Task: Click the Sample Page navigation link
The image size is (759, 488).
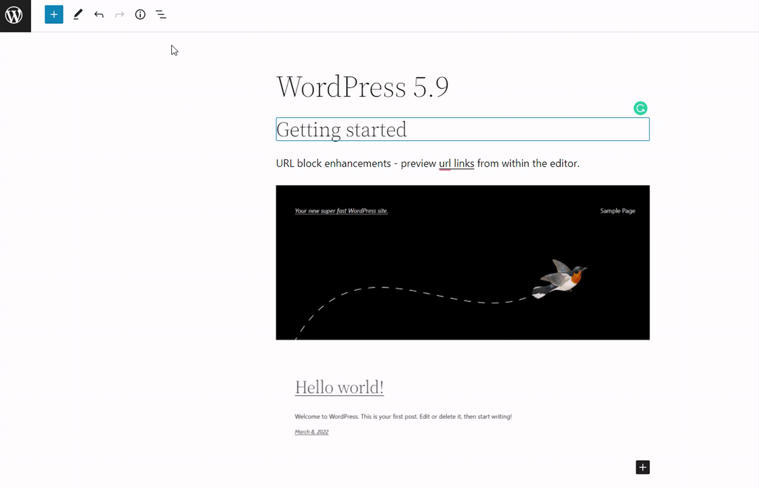Action: click(617, 211)
